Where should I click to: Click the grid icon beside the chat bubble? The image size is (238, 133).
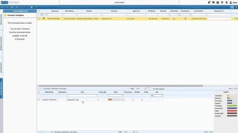[218, 3]
